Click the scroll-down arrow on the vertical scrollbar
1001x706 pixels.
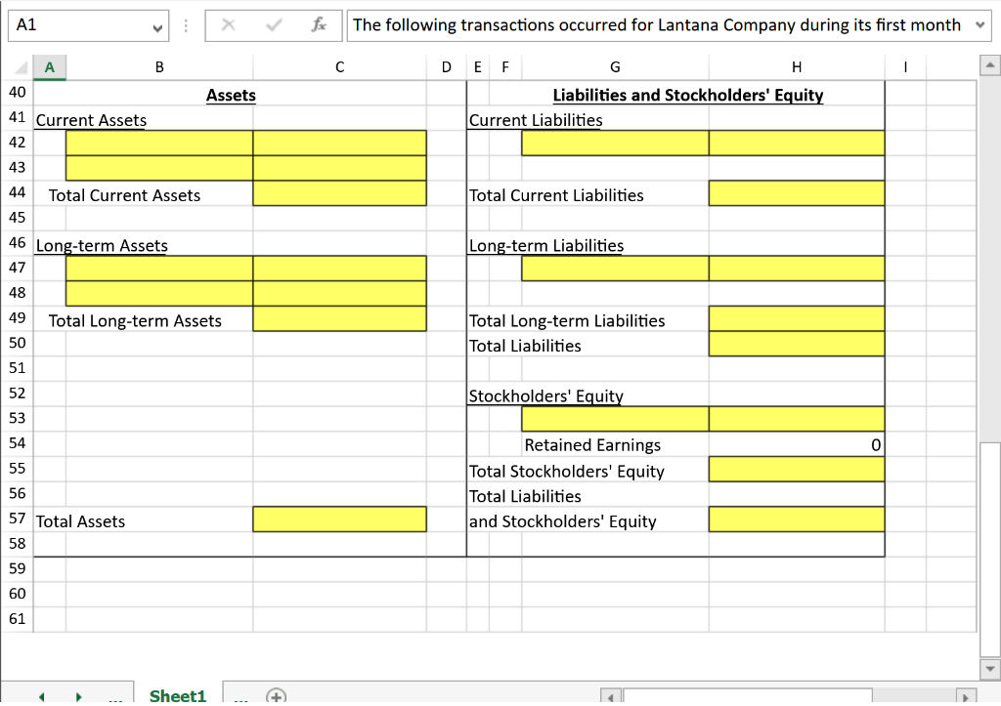click(989, 670)
